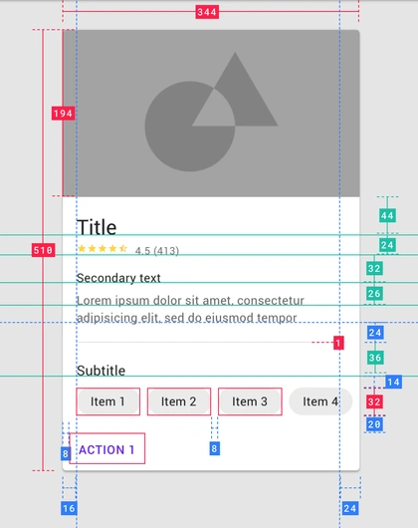The image size is (418, 528).
Task: Select the Item 2 chip
Action: (x=179, y=401)
